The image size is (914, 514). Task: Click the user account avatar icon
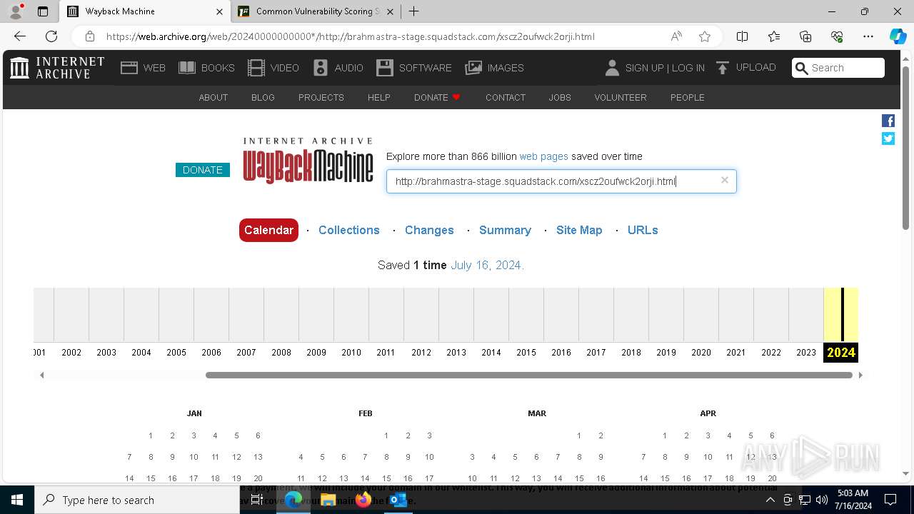612,68
